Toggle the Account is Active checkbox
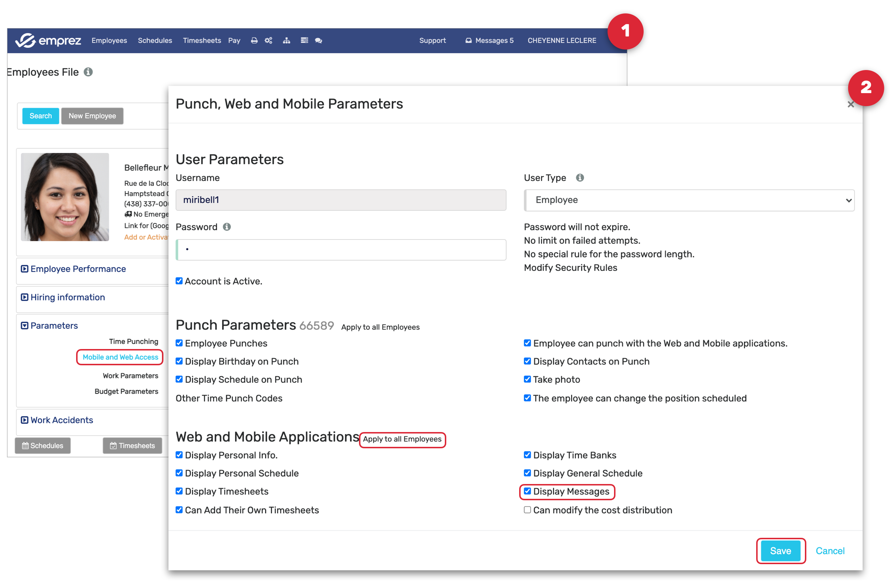 [179, 281]
